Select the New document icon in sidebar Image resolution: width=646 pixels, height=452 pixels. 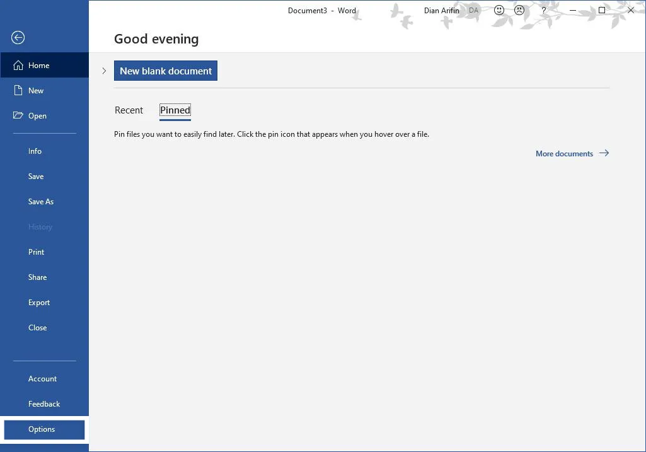coord(18,90)
